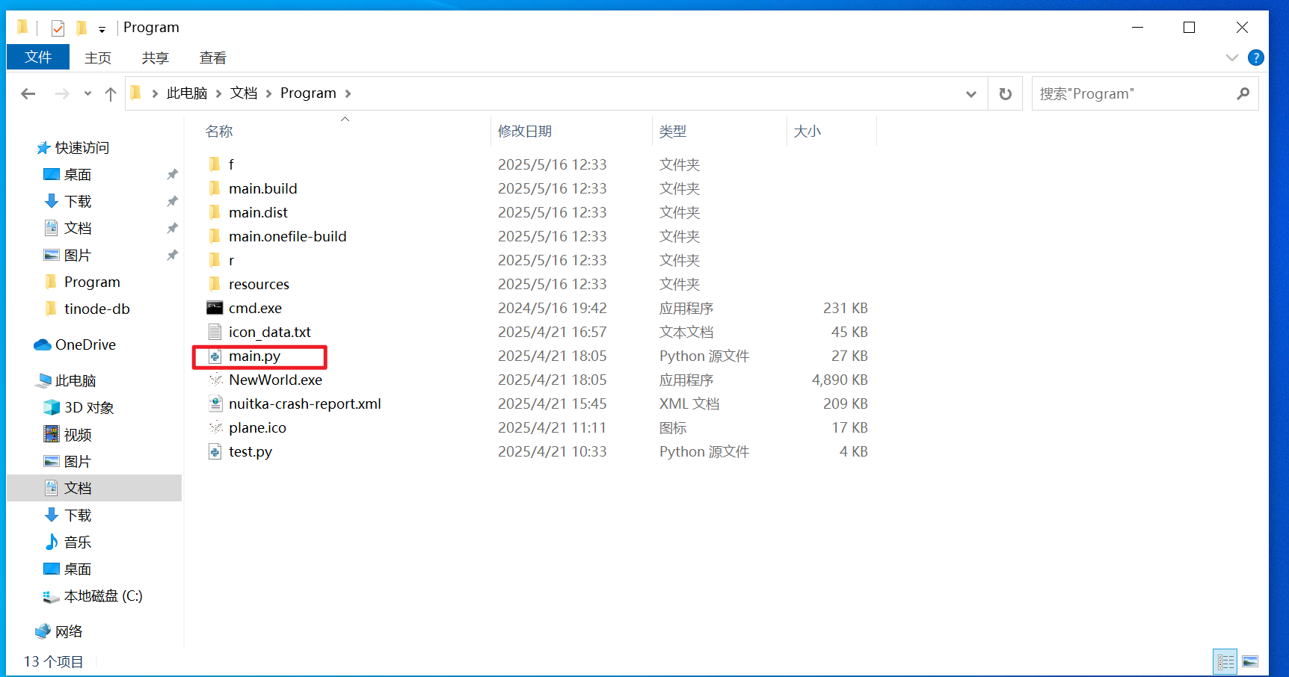The image size is (1289, 677).
Task: Click the Program search input box
Action: point(1133,93)
